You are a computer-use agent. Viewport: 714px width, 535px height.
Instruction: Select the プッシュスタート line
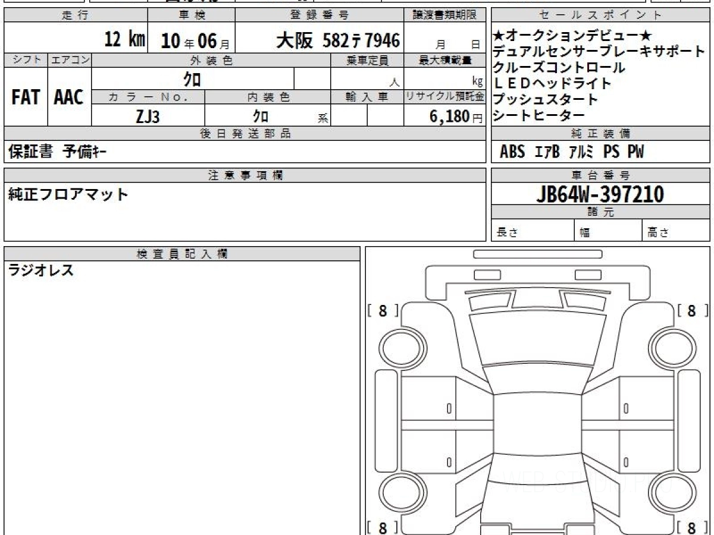[x=545, y=99]
